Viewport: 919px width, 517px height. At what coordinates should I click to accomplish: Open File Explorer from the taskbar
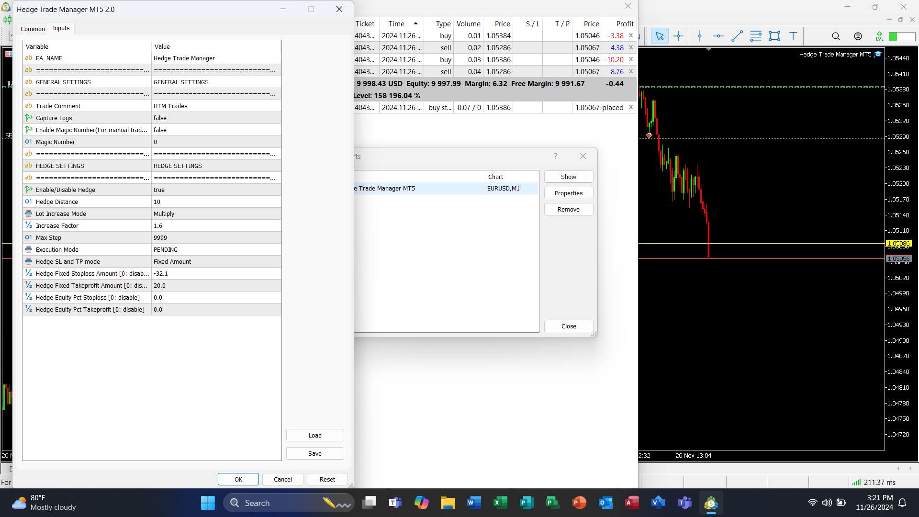(x=448, y=503)
